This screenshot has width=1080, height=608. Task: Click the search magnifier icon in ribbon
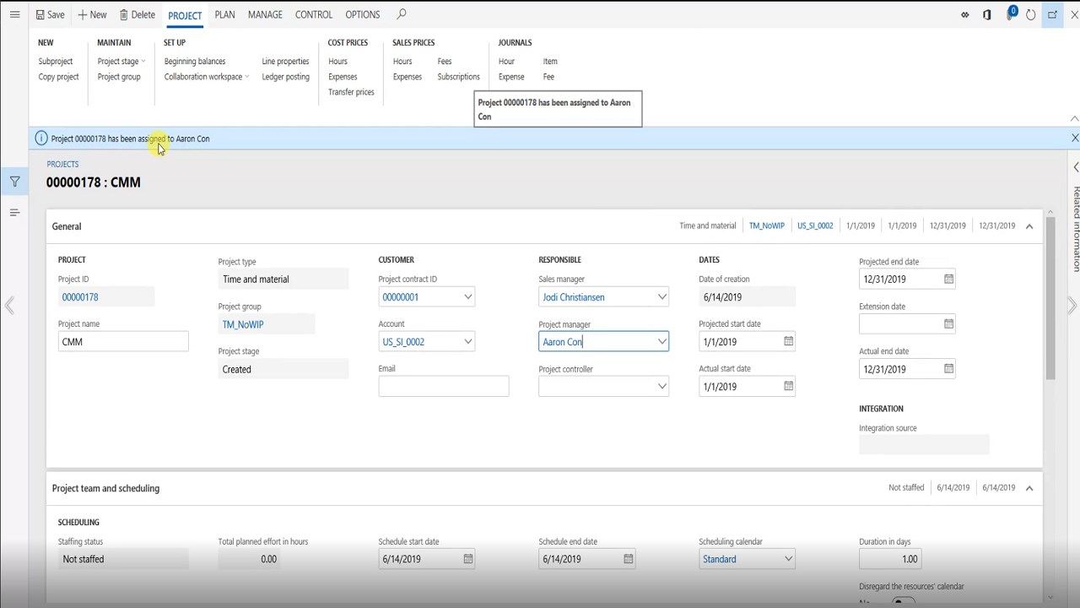click(402, 14)
